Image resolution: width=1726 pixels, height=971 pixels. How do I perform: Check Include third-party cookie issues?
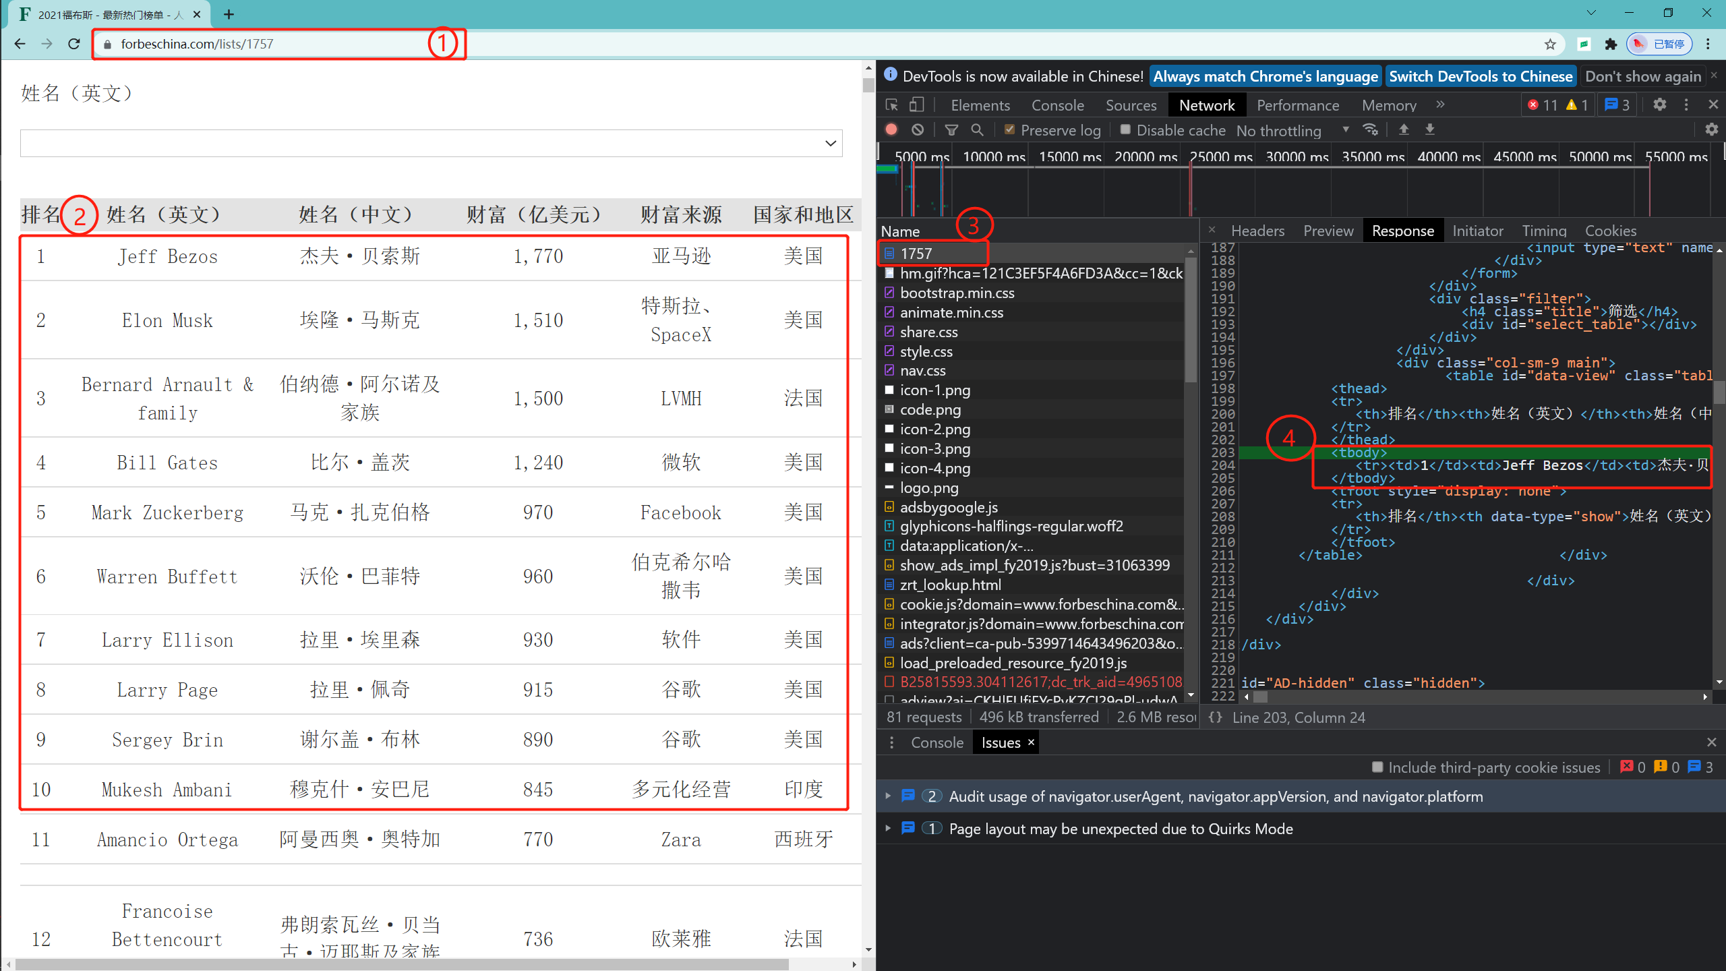pyautogui.click(x=1377, y=767)
